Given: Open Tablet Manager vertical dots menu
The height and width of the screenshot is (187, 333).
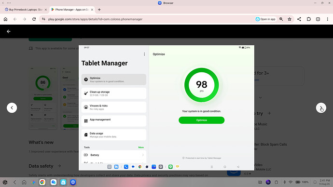Looking at the screenshot, I should pos(144,54).
